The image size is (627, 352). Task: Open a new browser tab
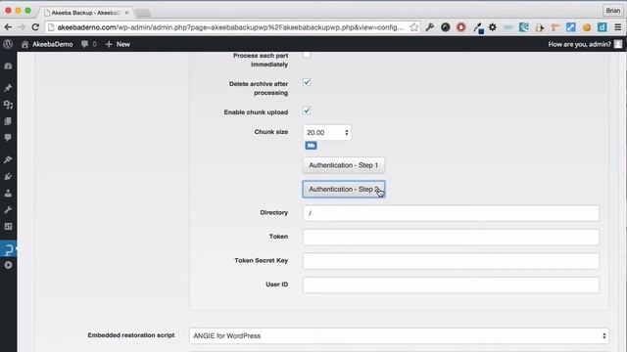[143, 13]
